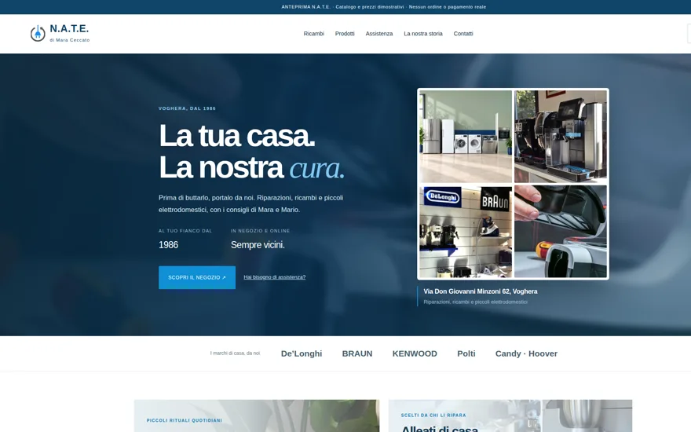Image resolution: width=691 pixels, height=432 pixels.
Task: Open the N.A.T.E. home brand name
Action: (69, 28)
